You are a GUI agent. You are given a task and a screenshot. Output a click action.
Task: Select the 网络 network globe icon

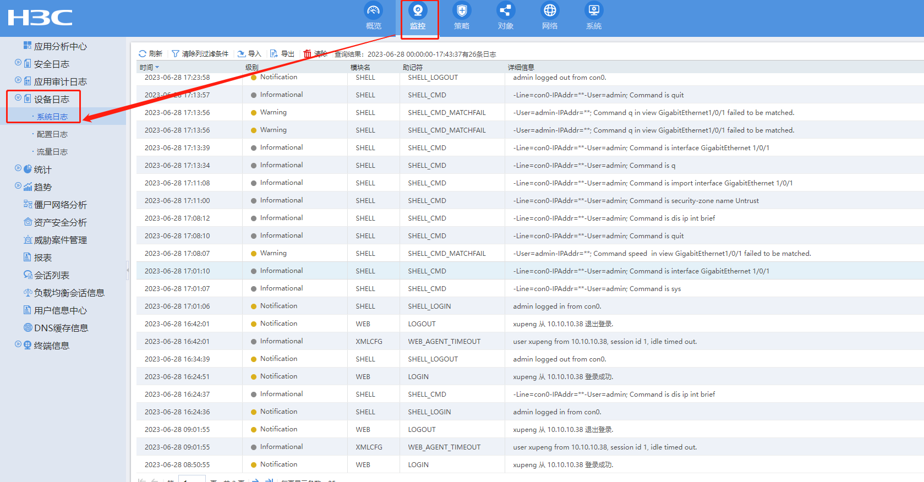(x=549, y=10)
